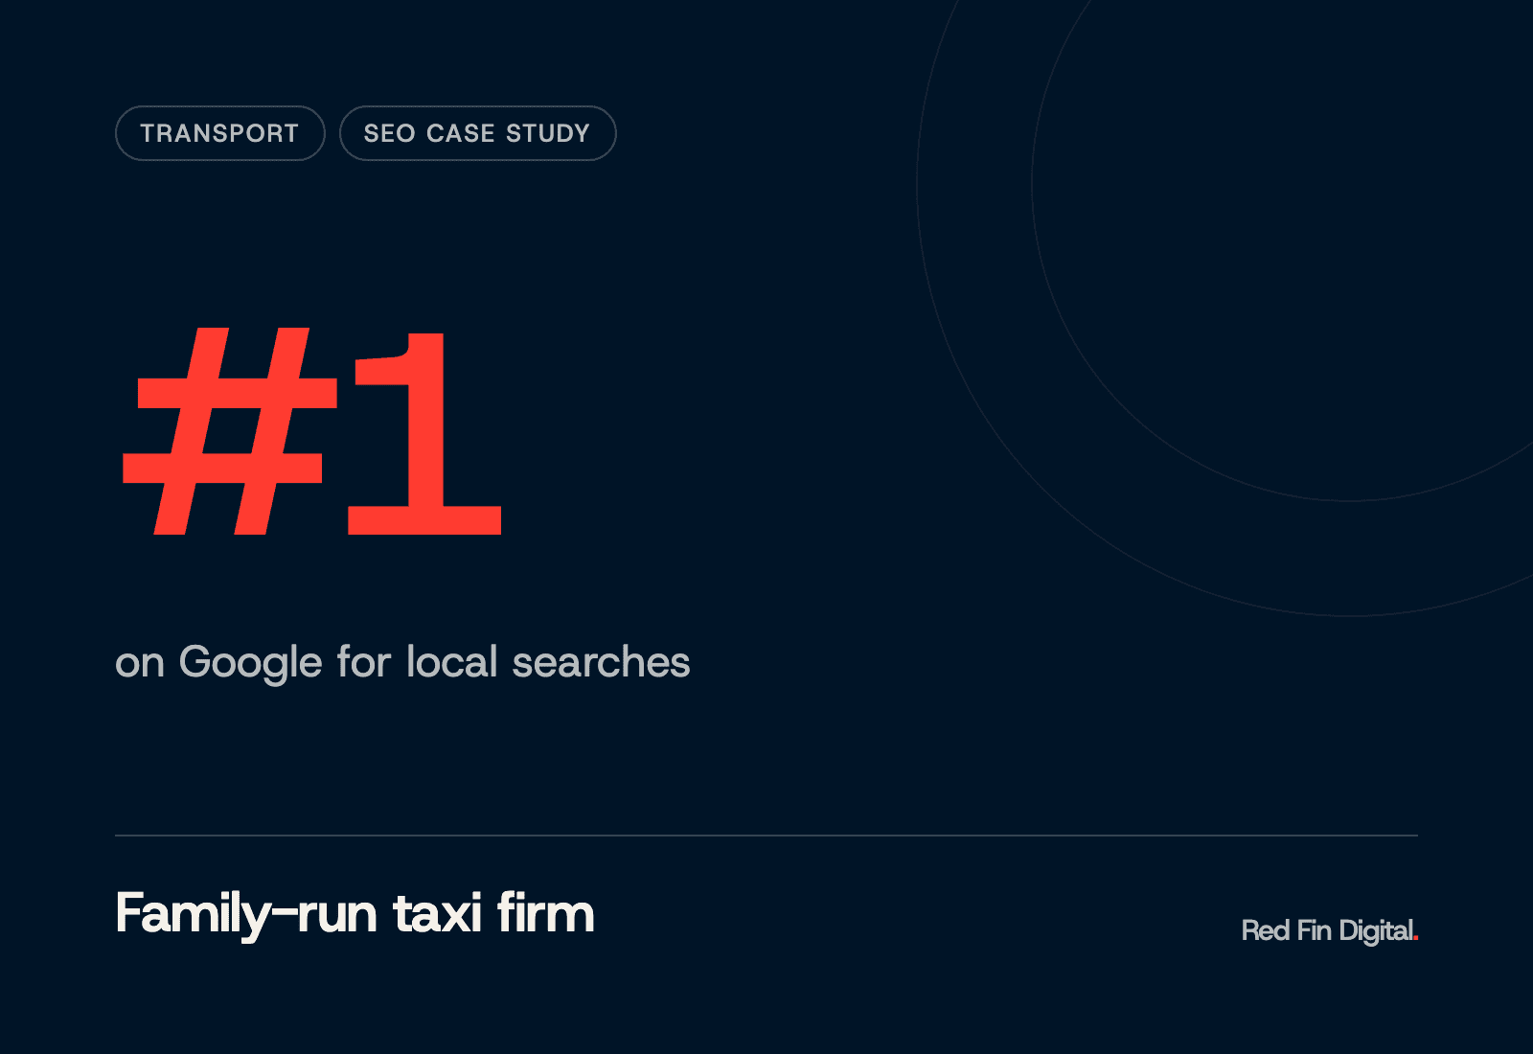Click the large red #1 headline
This screenshot has width=1533, height=1054.
point(312,431)
